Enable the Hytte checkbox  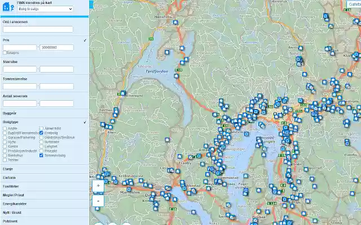point(5,142)
